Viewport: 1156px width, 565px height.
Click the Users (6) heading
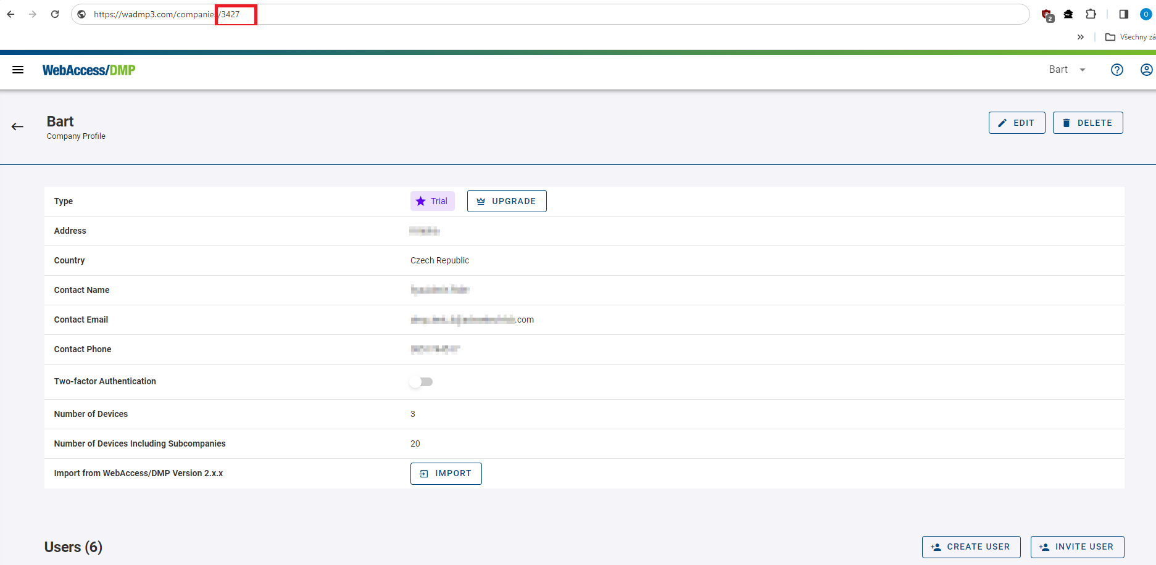[x=73, y=547]
